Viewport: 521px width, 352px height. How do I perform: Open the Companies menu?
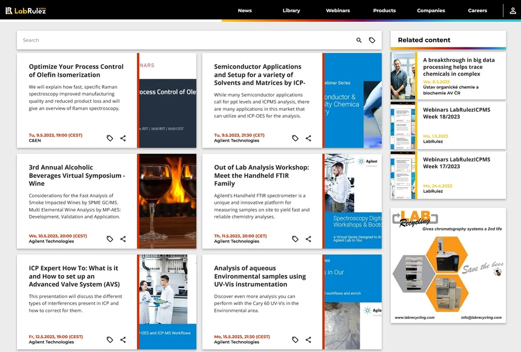click(431, 11)
